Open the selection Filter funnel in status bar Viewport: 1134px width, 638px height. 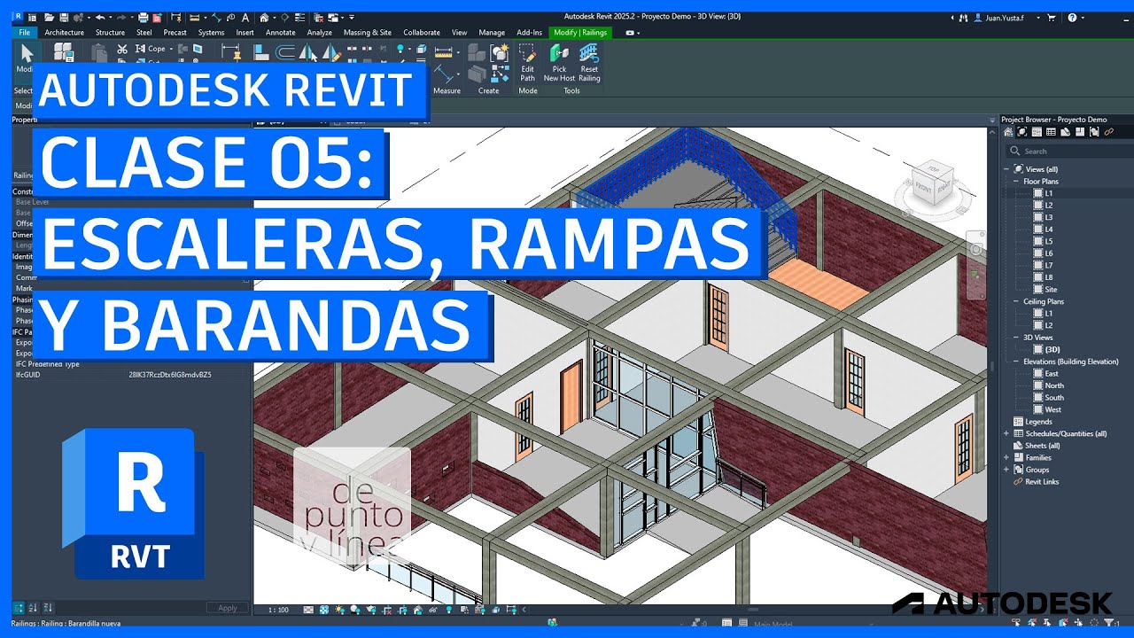1108,623
